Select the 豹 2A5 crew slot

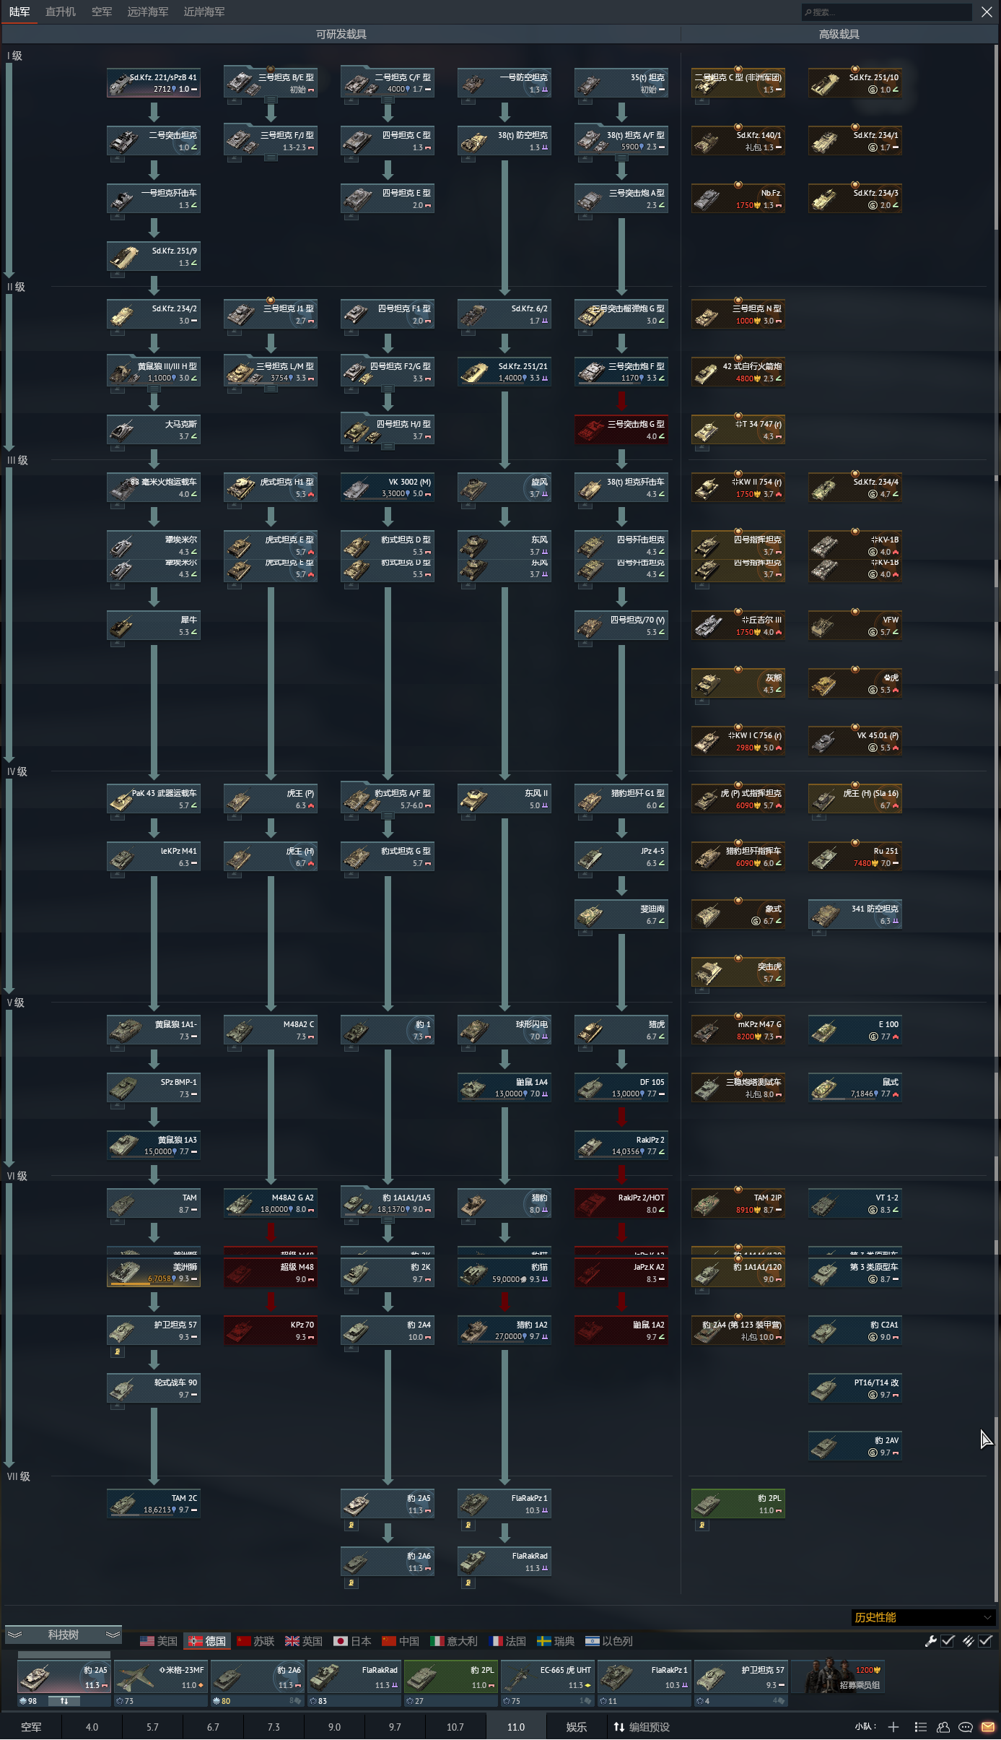[64, 1676]
